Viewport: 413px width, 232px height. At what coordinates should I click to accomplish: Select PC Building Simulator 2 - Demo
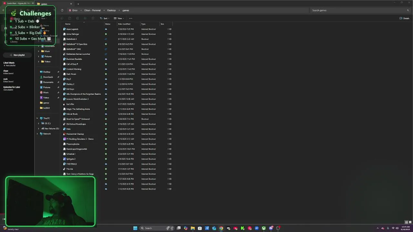click(x=80, y=139)
